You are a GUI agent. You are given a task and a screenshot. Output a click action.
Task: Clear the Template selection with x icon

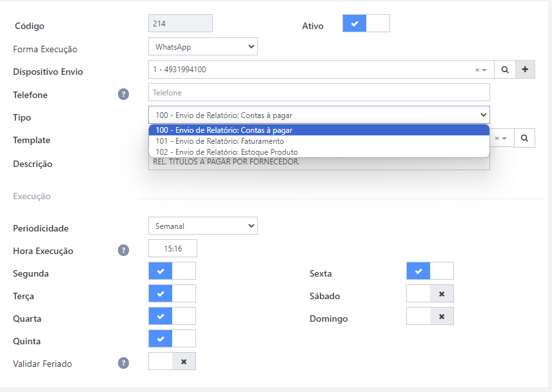[x=497, y=138]
